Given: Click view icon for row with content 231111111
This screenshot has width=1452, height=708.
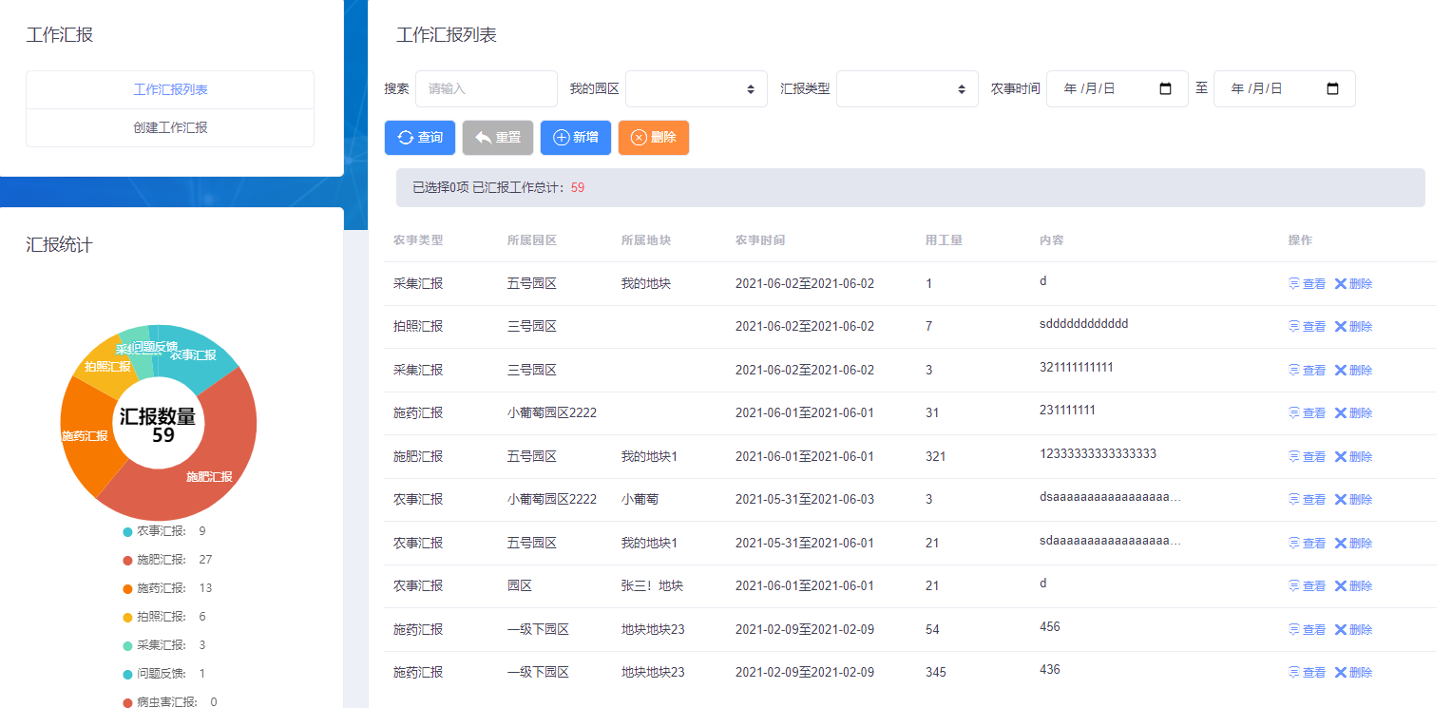Looking at the screenshot, I should 1294,412.
